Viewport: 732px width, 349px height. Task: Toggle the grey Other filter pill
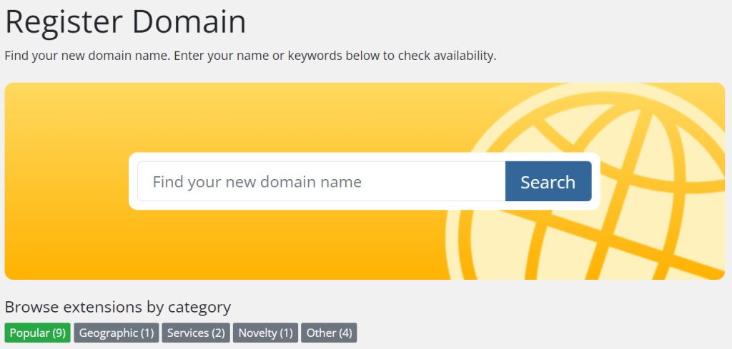click(x=329, y=333)
